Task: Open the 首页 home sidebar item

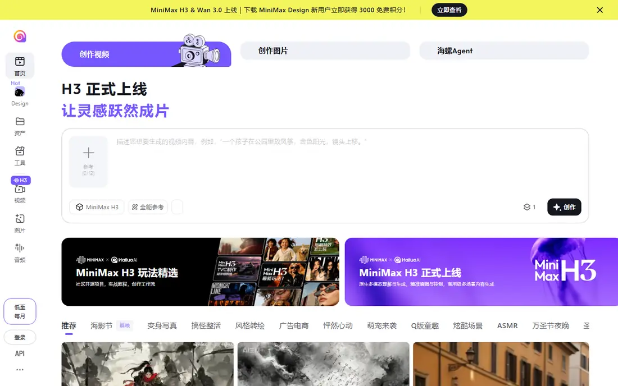Action: coord(20,66)
